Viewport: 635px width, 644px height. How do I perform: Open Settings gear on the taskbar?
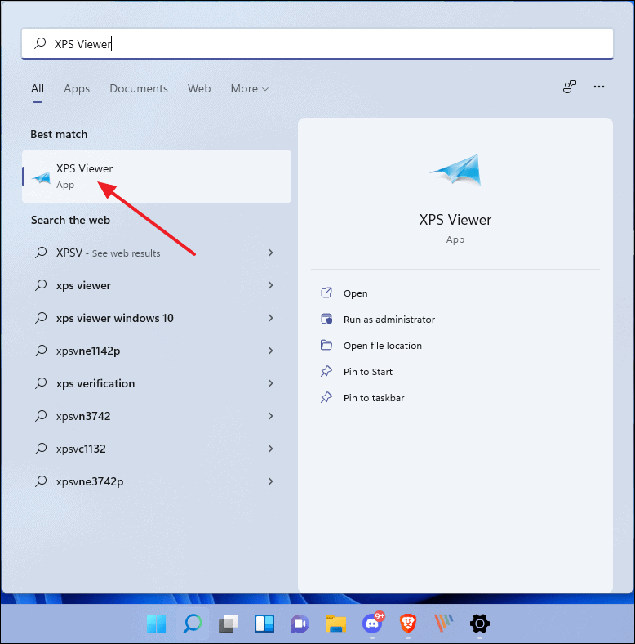480,624
